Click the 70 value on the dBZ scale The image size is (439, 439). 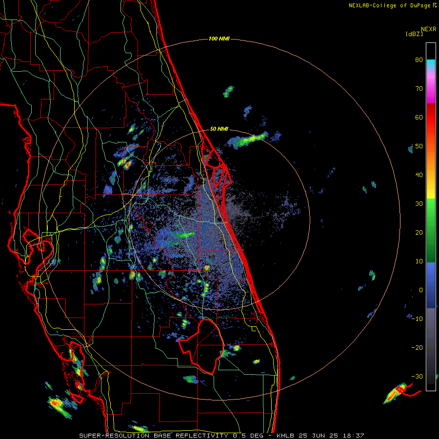point(419,89)
